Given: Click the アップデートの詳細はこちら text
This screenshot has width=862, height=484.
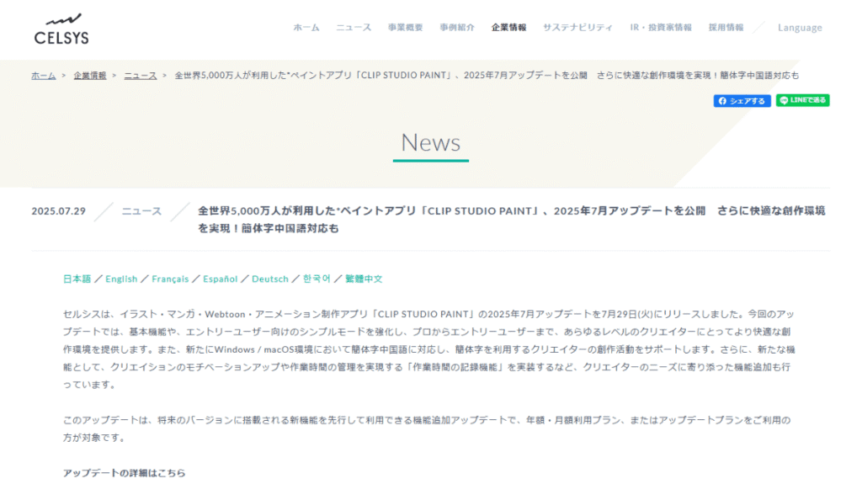Looking at the screenshot, I should [x=125, y=473].
